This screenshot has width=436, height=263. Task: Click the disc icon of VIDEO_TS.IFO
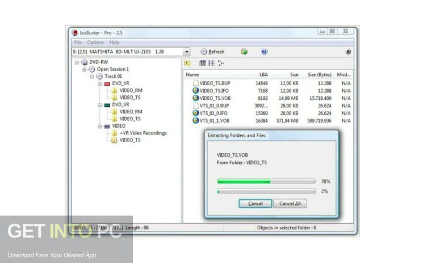(196, 90)
